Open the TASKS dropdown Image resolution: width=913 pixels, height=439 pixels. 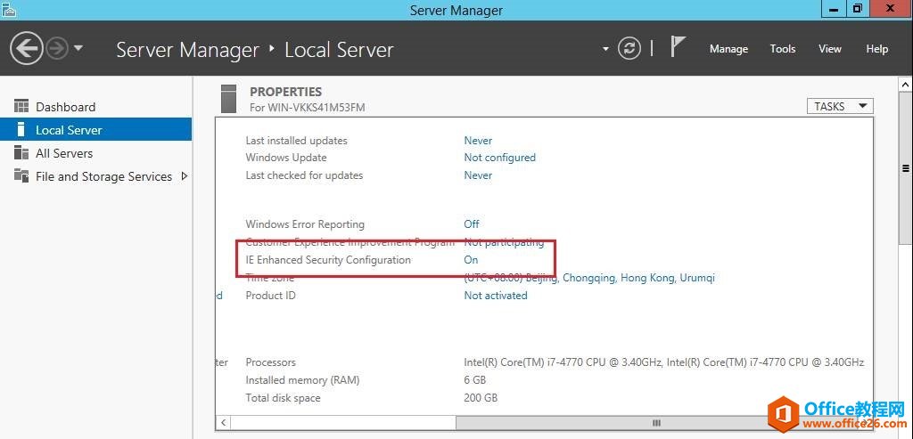coord(840,106)
